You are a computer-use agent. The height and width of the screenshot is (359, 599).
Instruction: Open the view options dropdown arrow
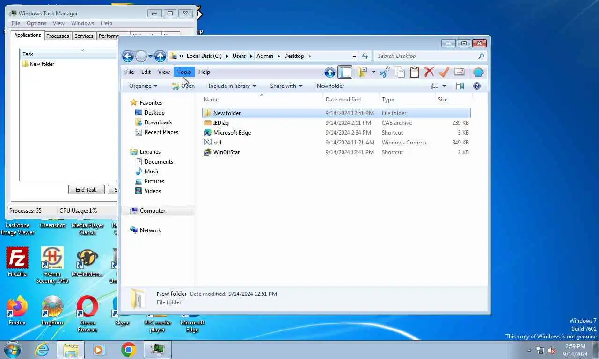[444, 86]
